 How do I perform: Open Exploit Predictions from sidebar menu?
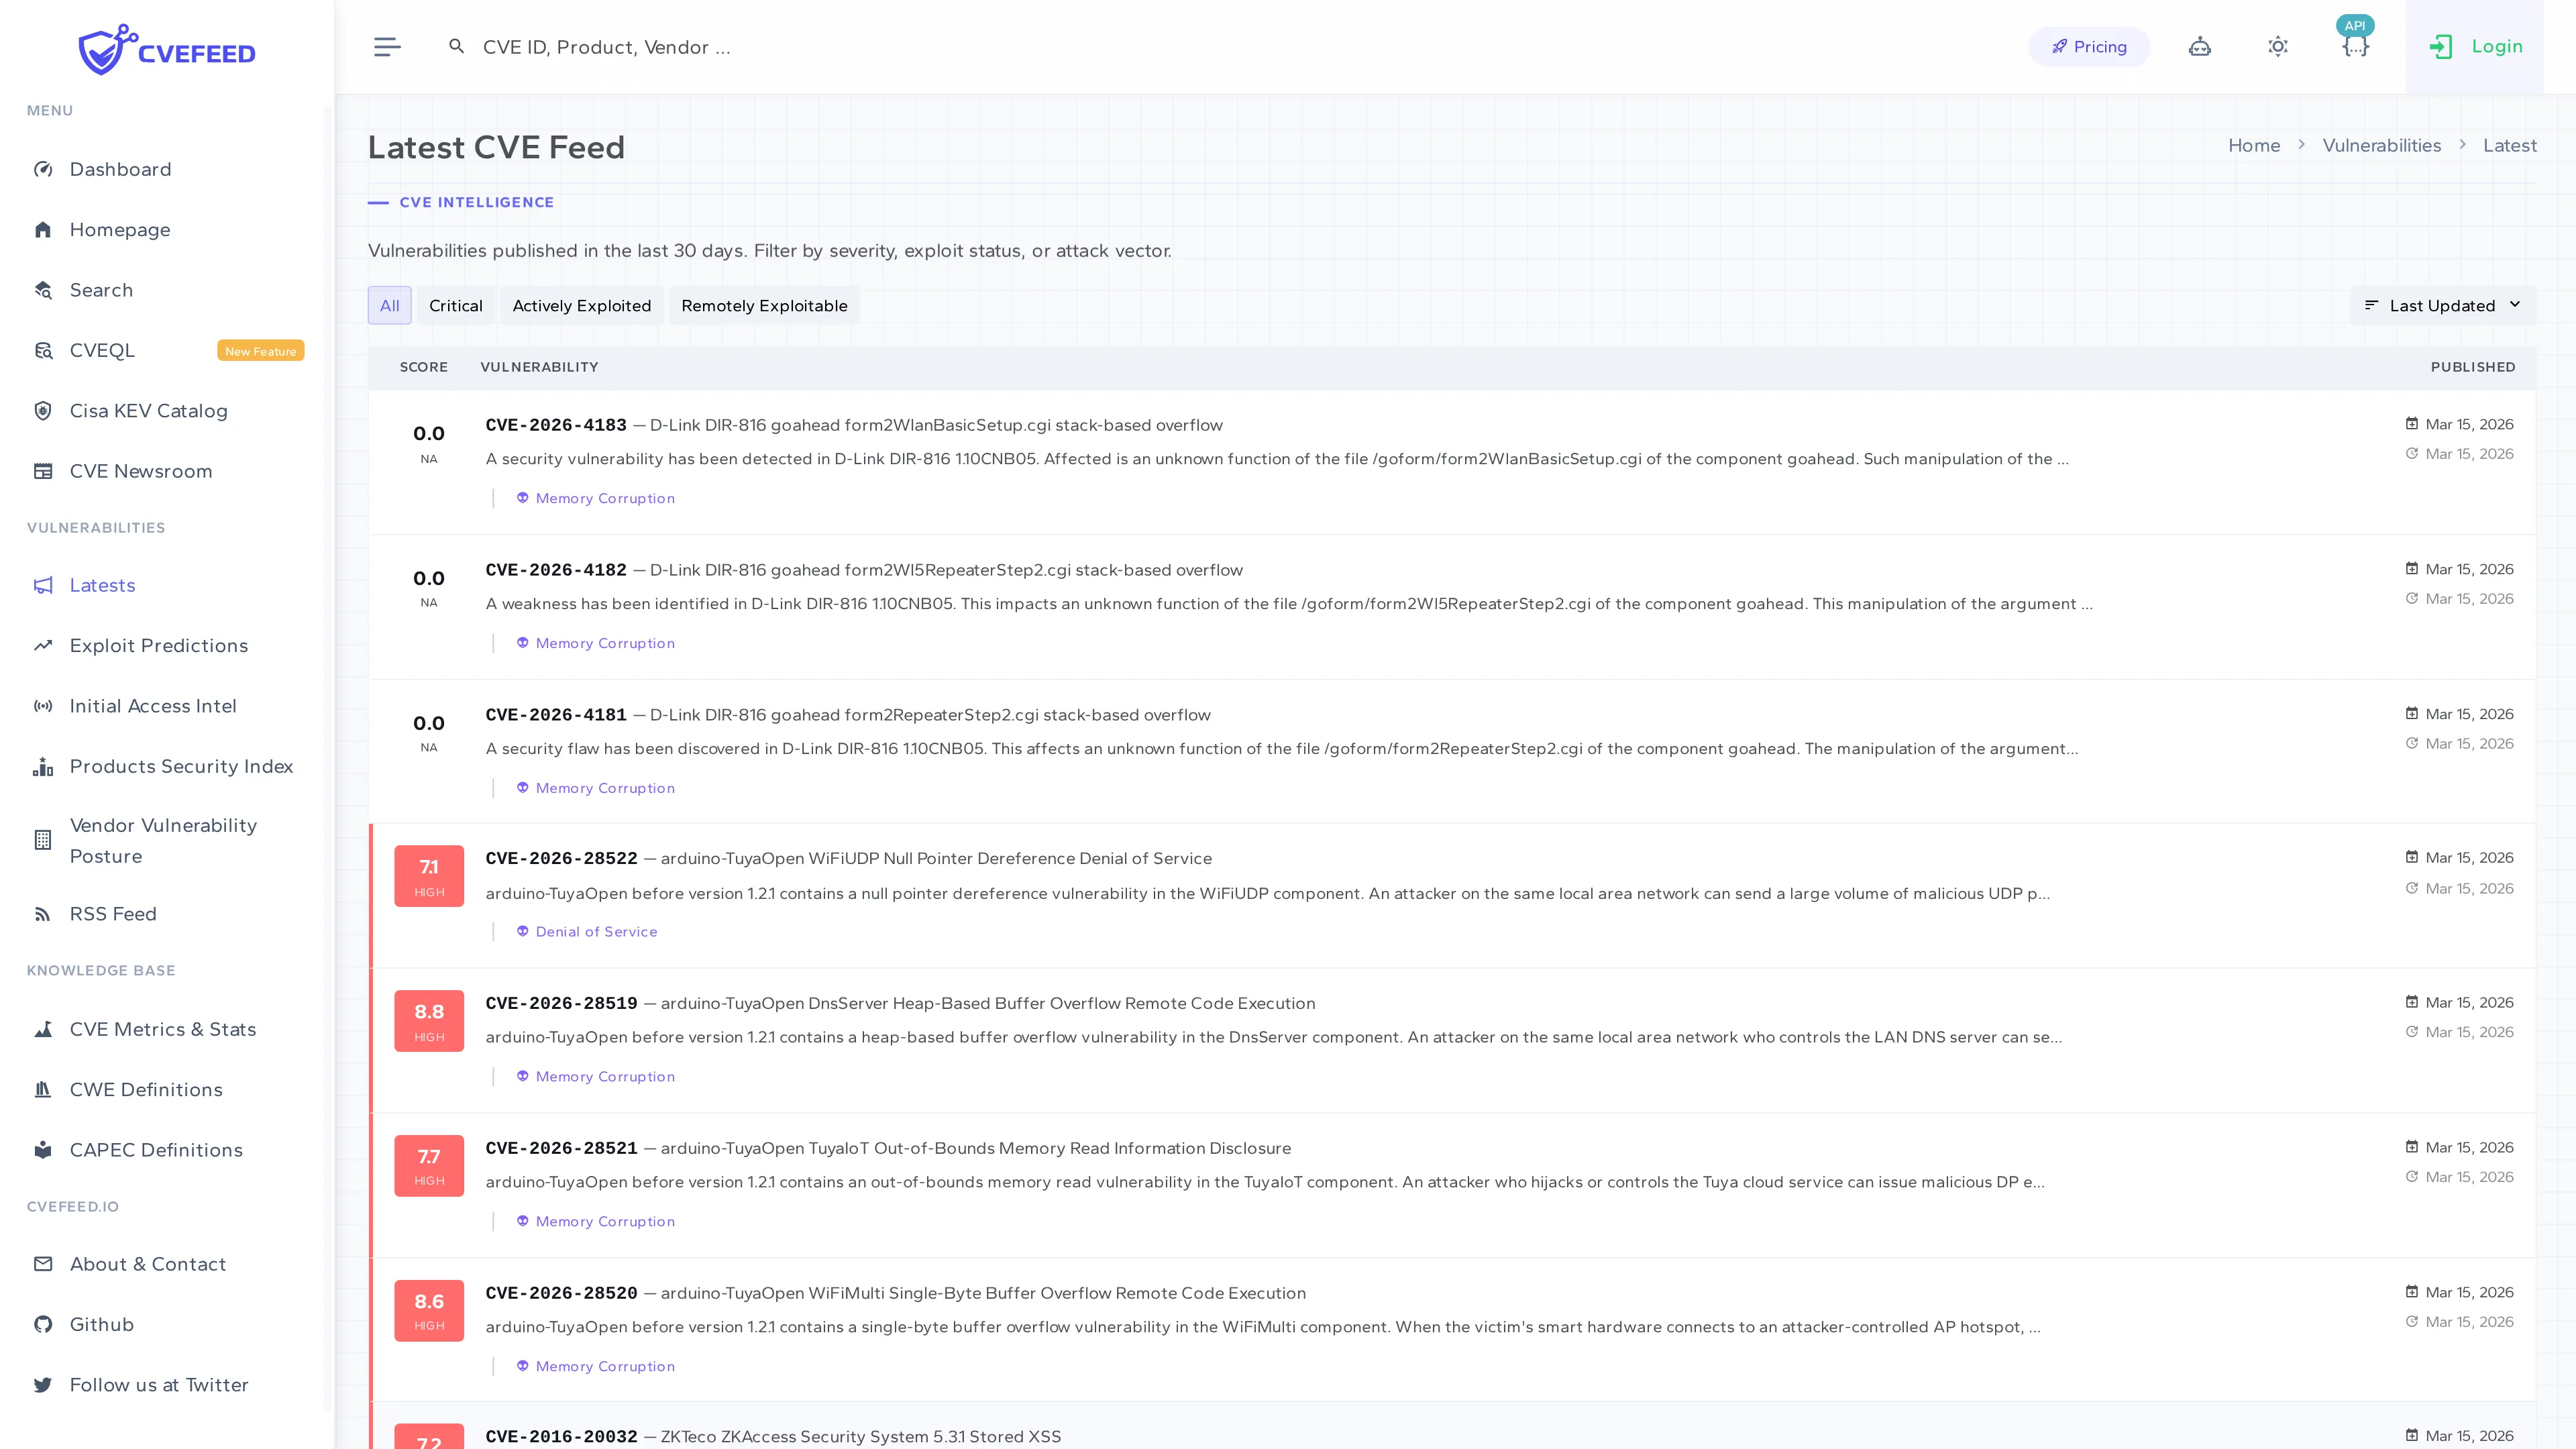pos(159,645)
